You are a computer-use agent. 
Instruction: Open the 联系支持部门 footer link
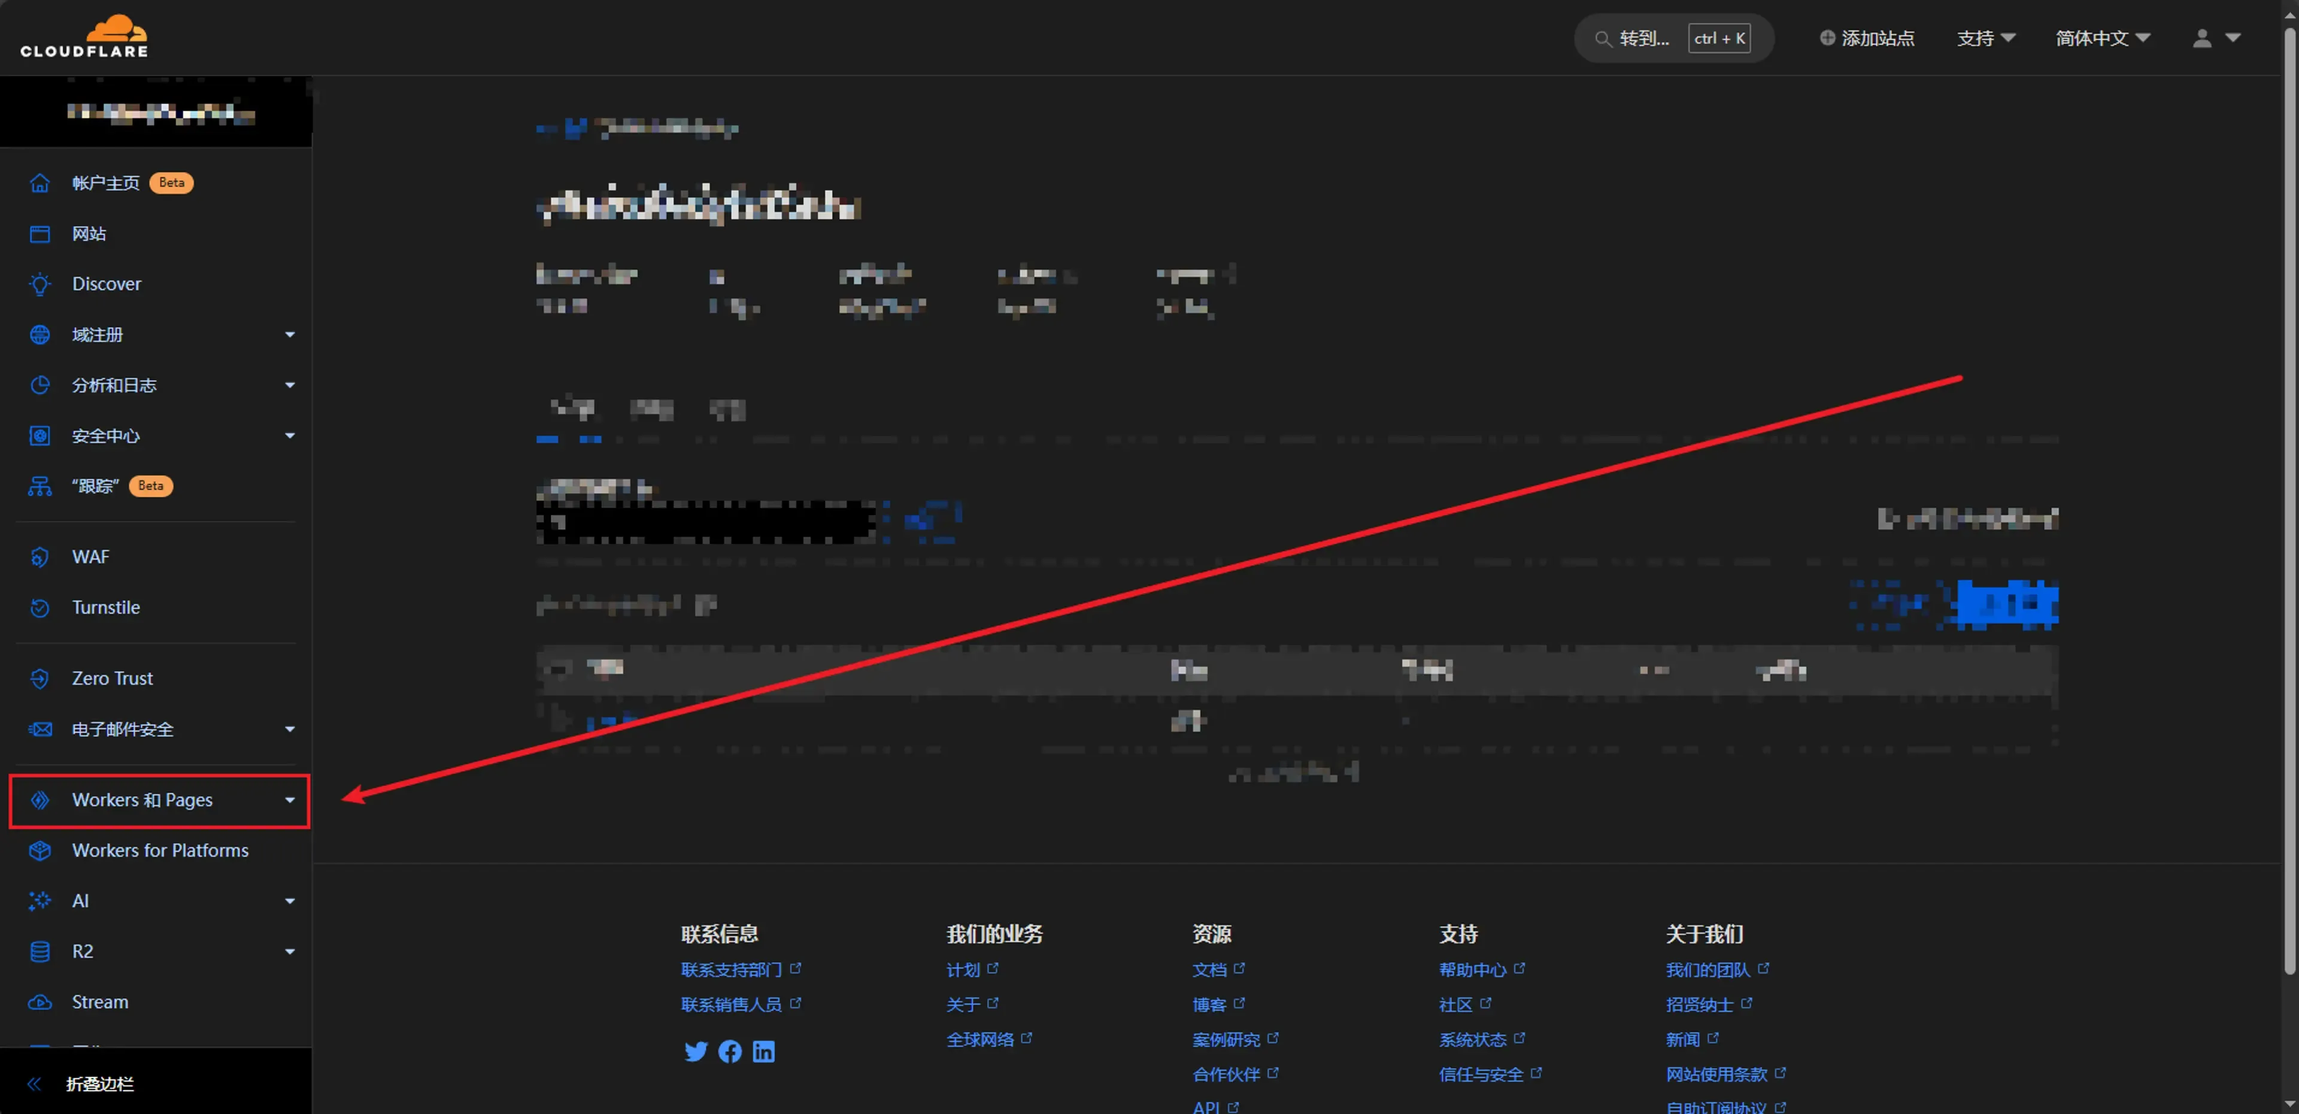tap(731, 970)
